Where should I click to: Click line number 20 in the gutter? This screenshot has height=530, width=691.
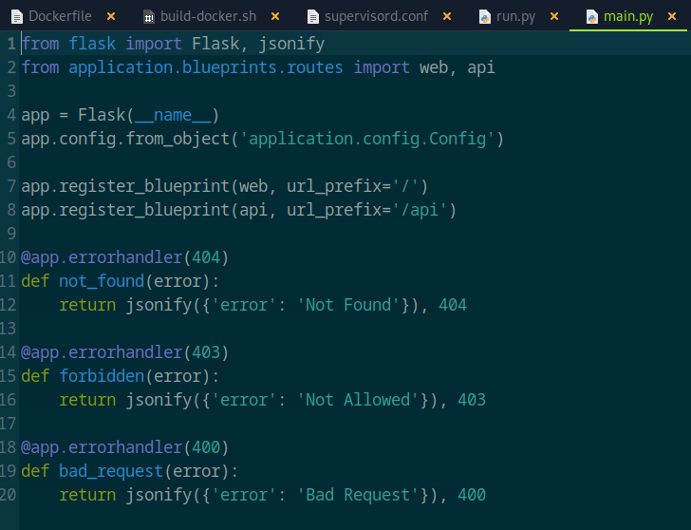(x=9, y=495)
